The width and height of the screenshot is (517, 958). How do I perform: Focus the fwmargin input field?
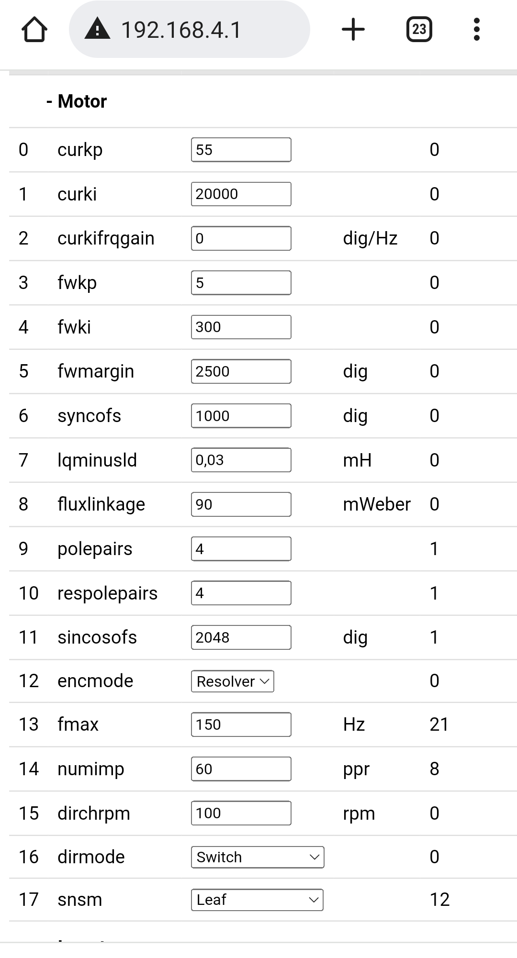coord(241,371)
